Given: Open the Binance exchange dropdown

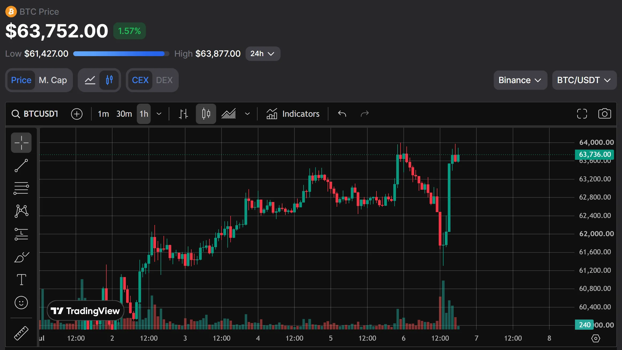Looking at the screenshot, I should tap(520, 80).
